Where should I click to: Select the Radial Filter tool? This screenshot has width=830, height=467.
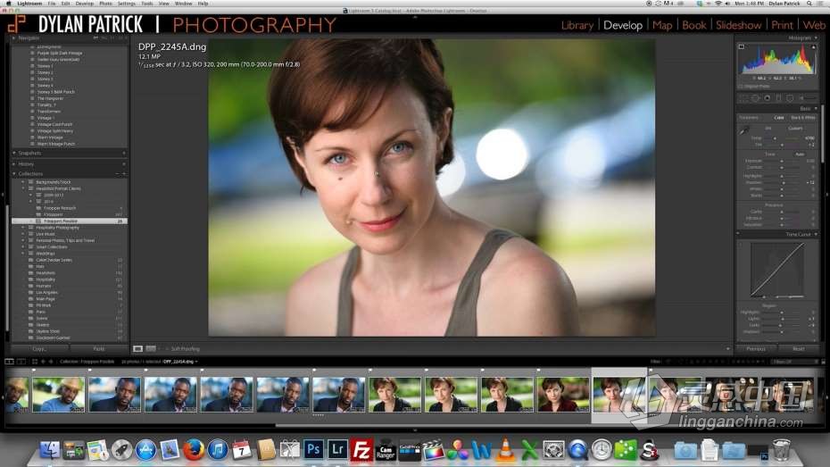click(x=791, y=98)
